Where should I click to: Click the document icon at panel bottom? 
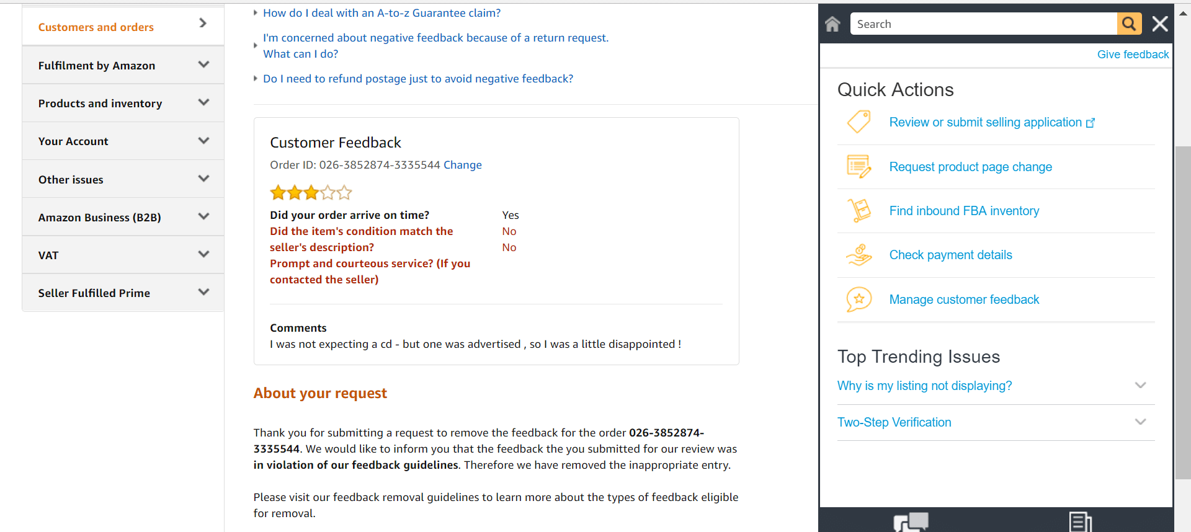pos(1080,521)
